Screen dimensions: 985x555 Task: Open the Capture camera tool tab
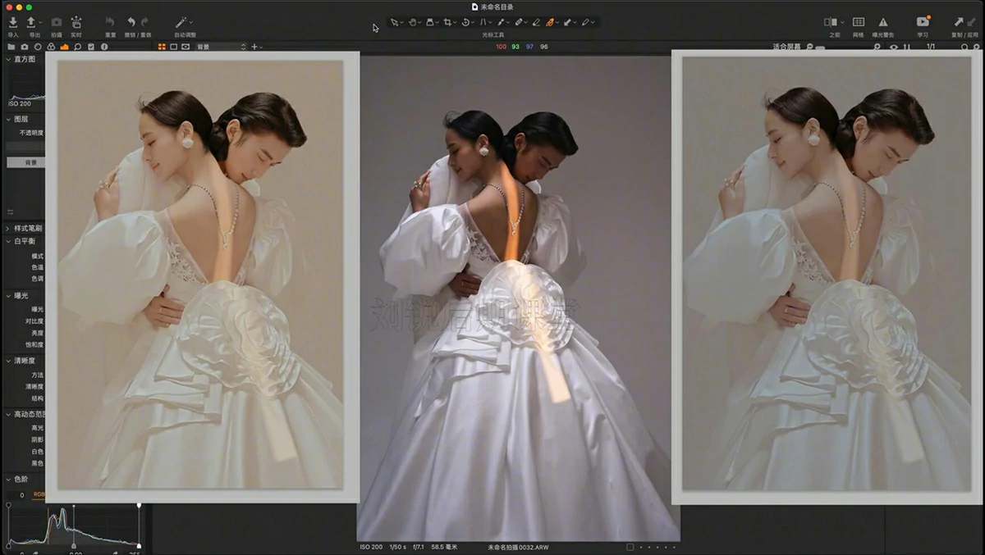click(x=25, y=47)
